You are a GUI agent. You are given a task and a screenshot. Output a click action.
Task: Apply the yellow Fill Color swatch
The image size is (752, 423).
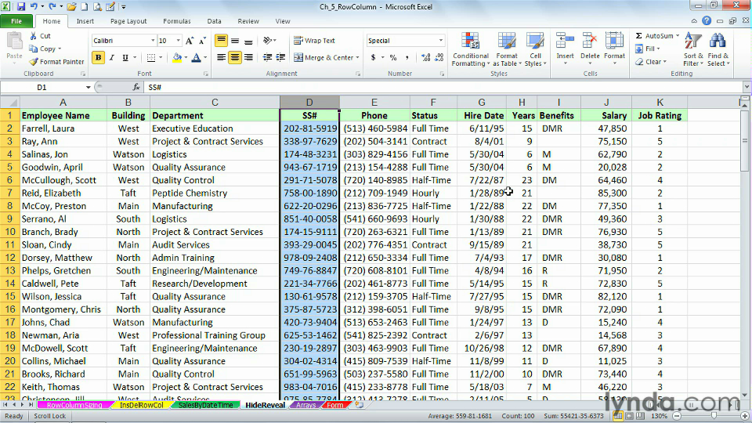(177, 57)
